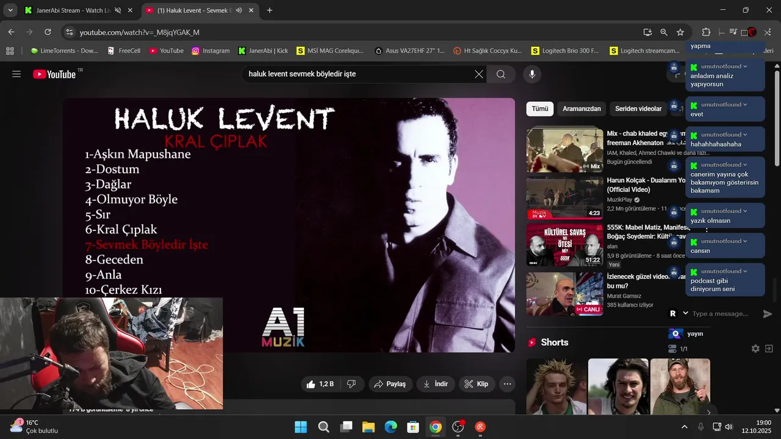Image resolution: width=781 pixels, height=439 pixels.
Task: Open the Chrome extensions puzzle menu
Action: coord(706,32)
